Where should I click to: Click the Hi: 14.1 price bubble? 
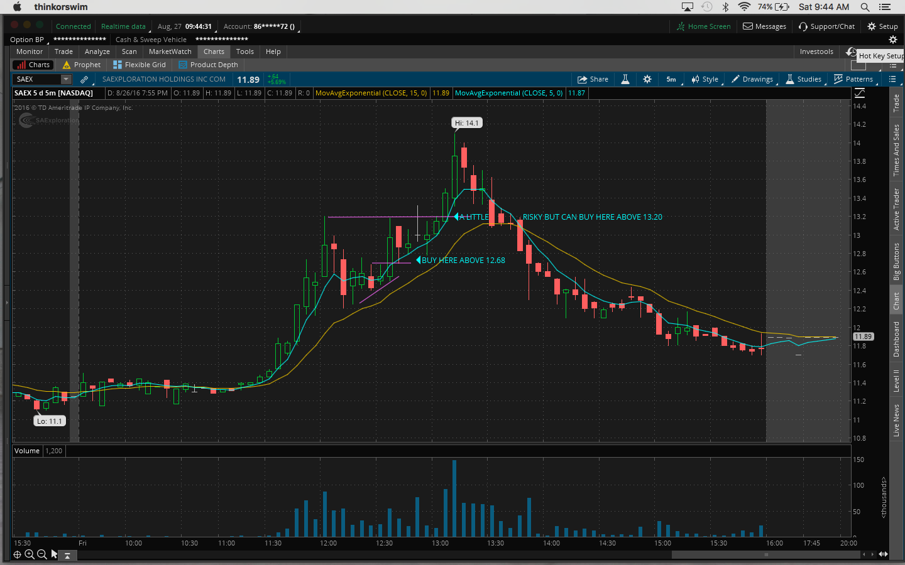pyautogui.click(x=467, y=123)
